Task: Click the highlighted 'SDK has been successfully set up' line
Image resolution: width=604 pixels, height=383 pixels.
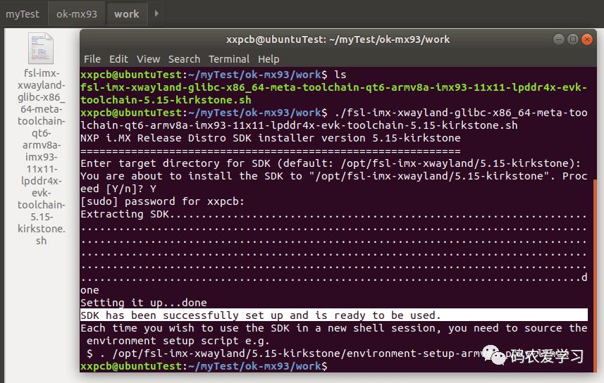Action: click(333, 315)
